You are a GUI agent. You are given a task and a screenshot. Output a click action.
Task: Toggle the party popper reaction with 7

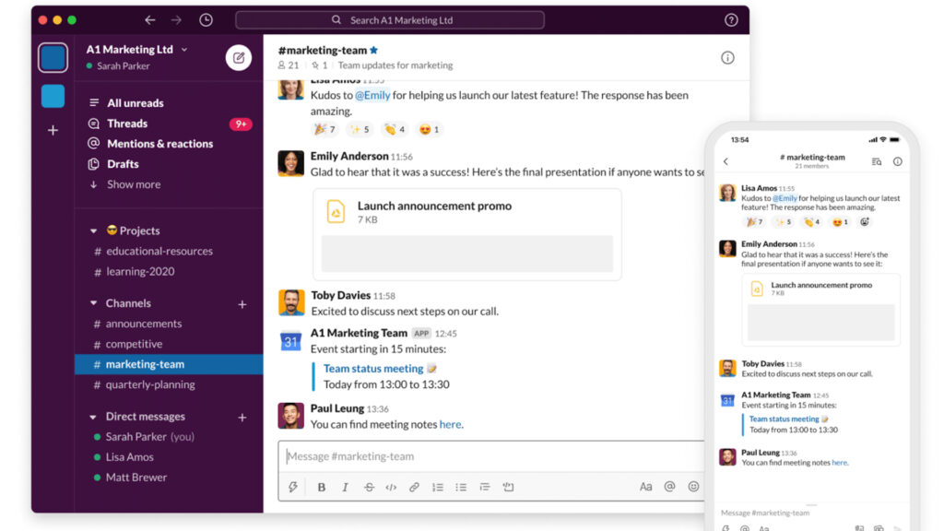[324, 130]
